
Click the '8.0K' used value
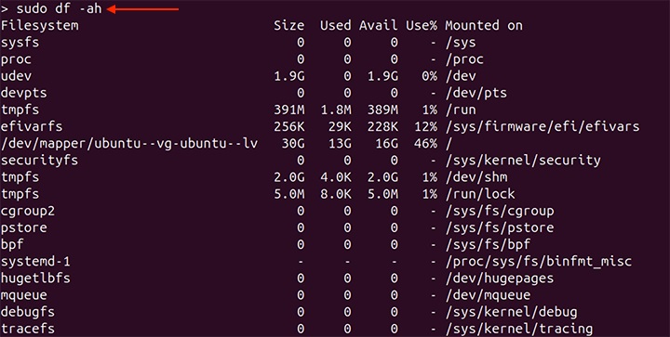point(336,194)
